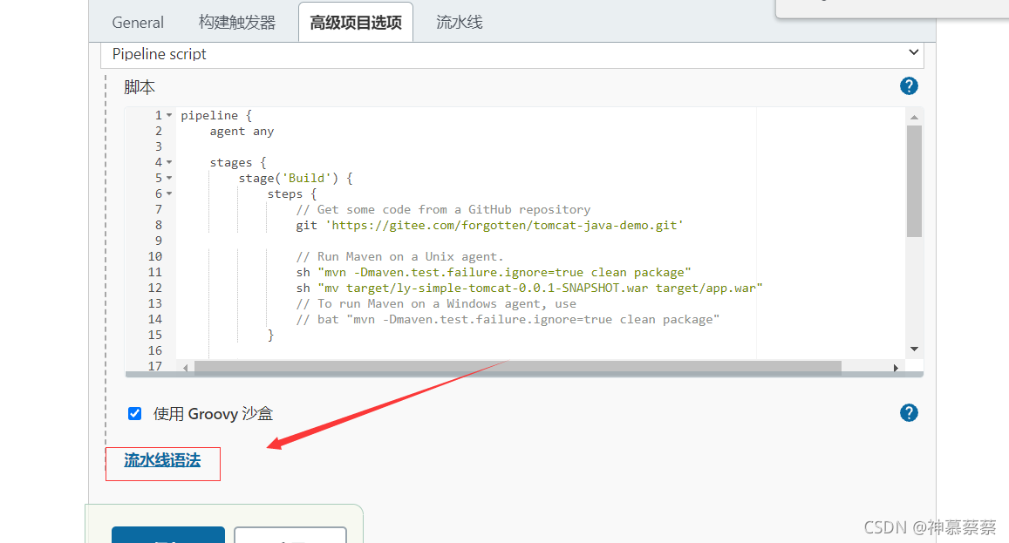Open the 流水线语法 link
Viewport: 1009px width, 543px height.
(x=162, y=461)
